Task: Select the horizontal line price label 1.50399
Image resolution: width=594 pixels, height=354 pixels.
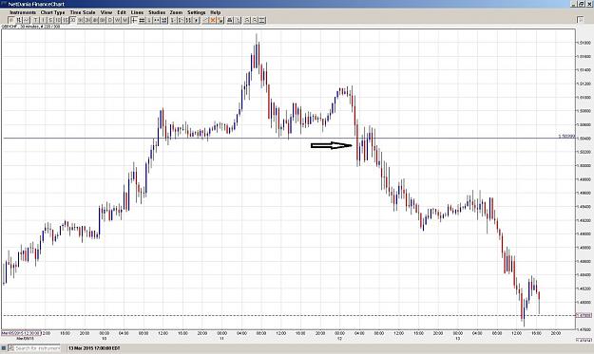Action: point(566,136)
